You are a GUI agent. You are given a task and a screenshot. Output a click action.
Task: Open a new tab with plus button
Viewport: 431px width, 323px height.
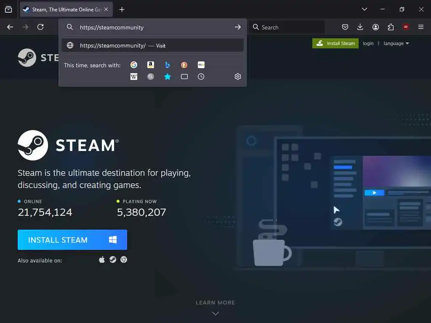click(x=122, y=10)
